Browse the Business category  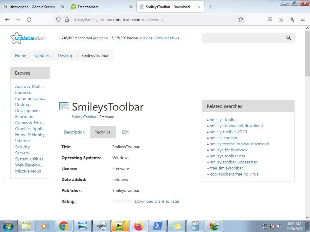23,92
